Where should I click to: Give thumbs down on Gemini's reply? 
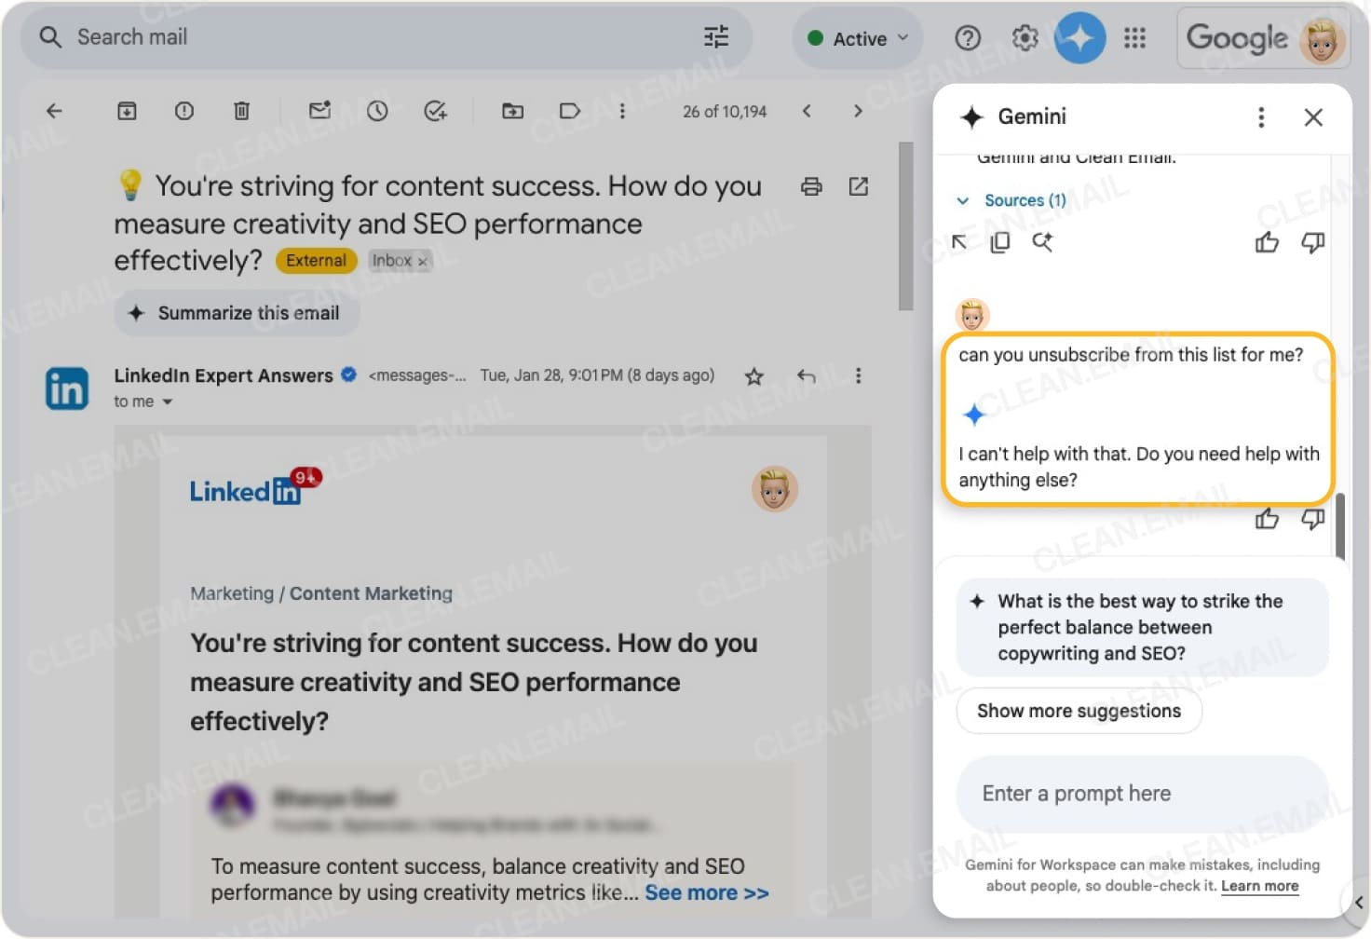(1313, 519)
